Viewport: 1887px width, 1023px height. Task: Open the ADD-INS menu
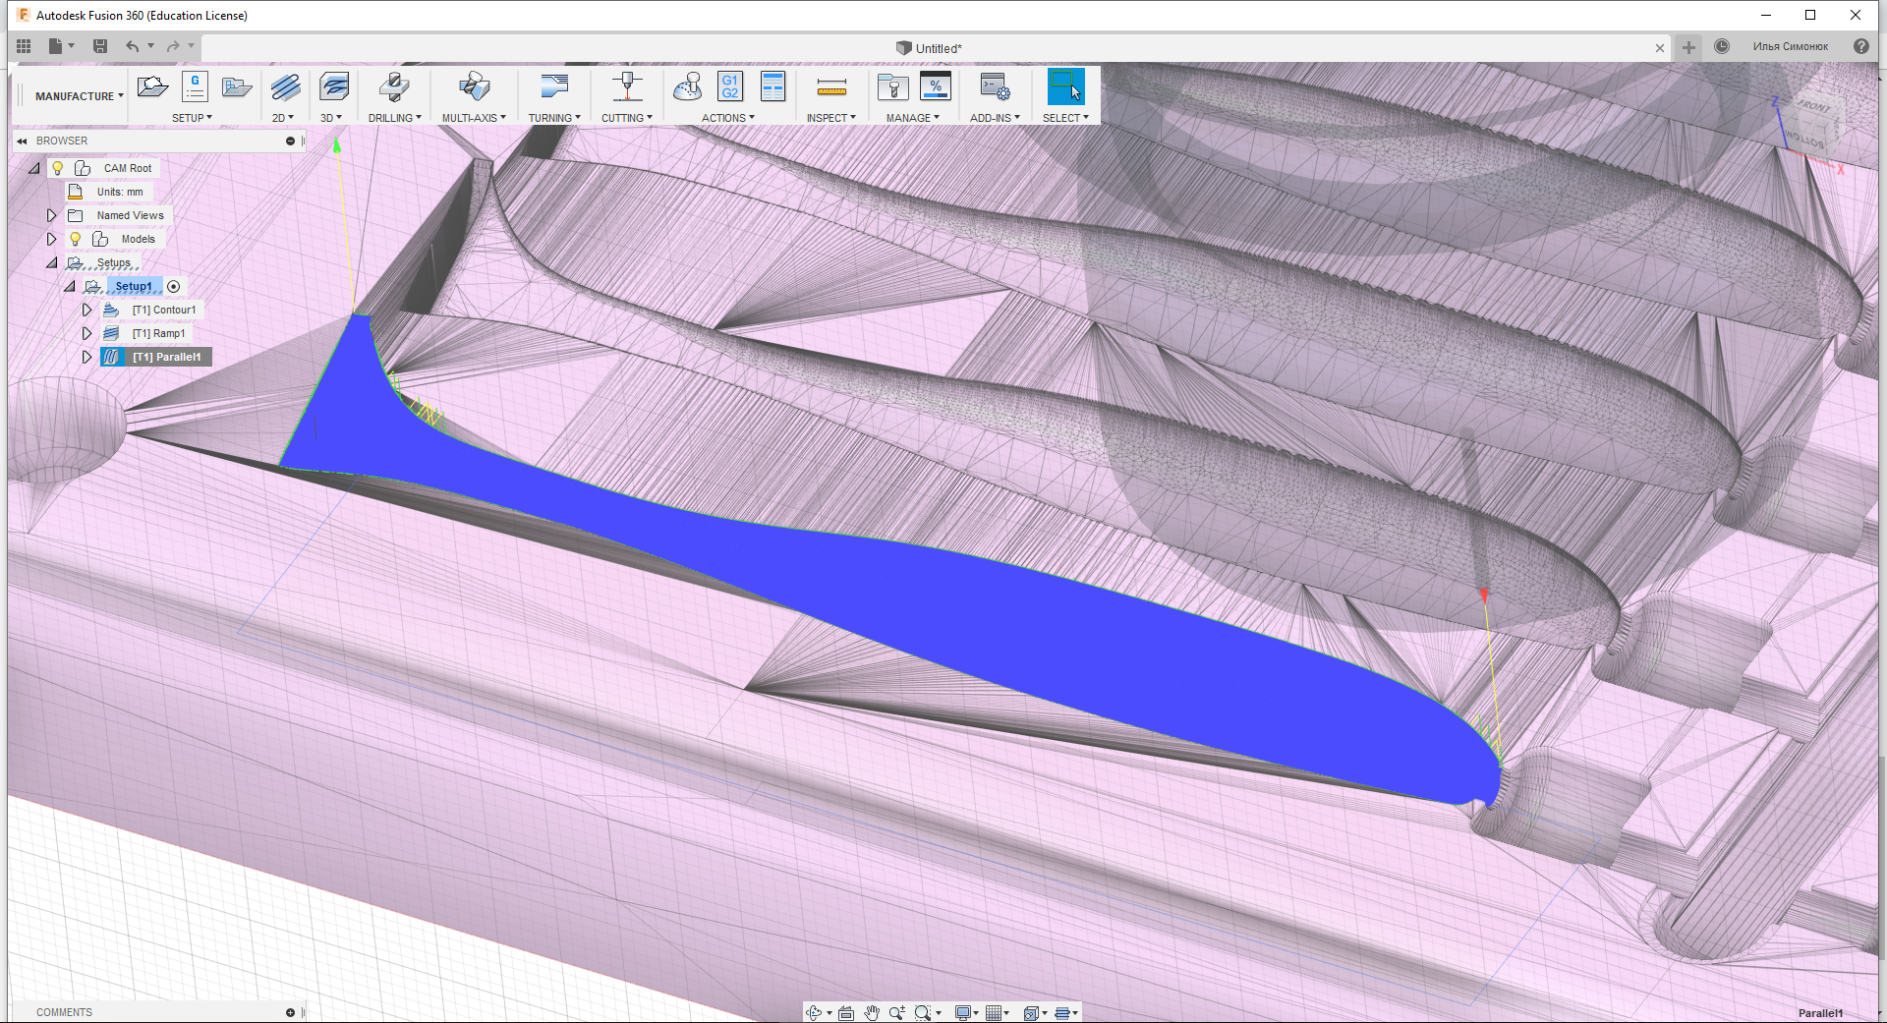(x=995, y=118)
